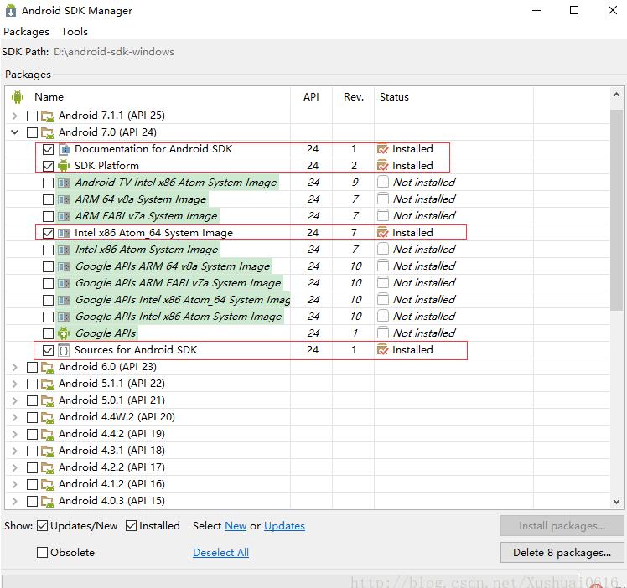The image size is (627, 588).
Task: Click the package list vertical scrollbar thumb
Action: coord(616,209)
